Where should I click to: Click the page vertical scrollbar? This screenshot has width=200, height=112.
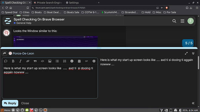point(199,63)
